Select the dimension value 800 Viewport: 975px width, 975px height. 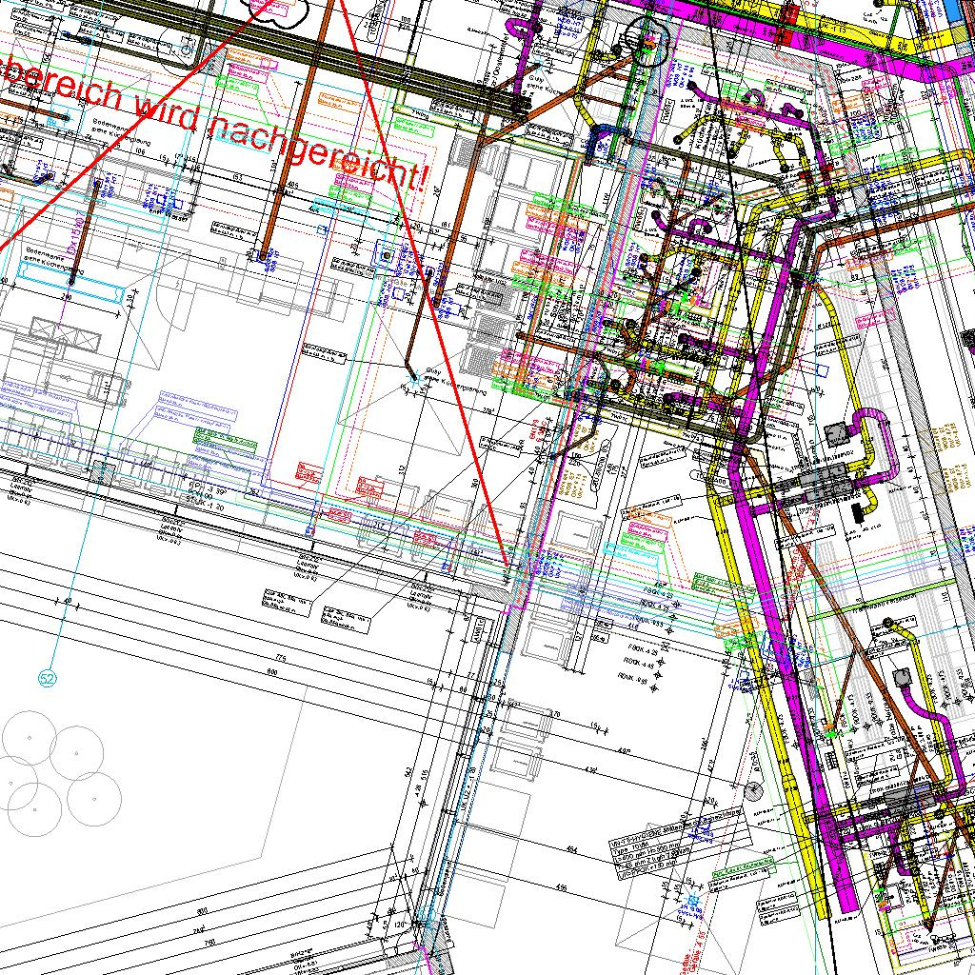(274, 672)
